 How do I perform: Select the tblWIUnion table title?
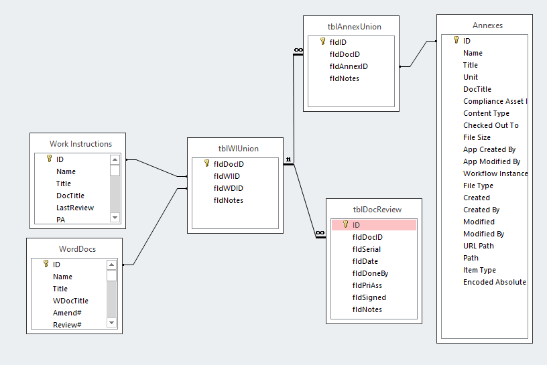click(x=238, y=149)
